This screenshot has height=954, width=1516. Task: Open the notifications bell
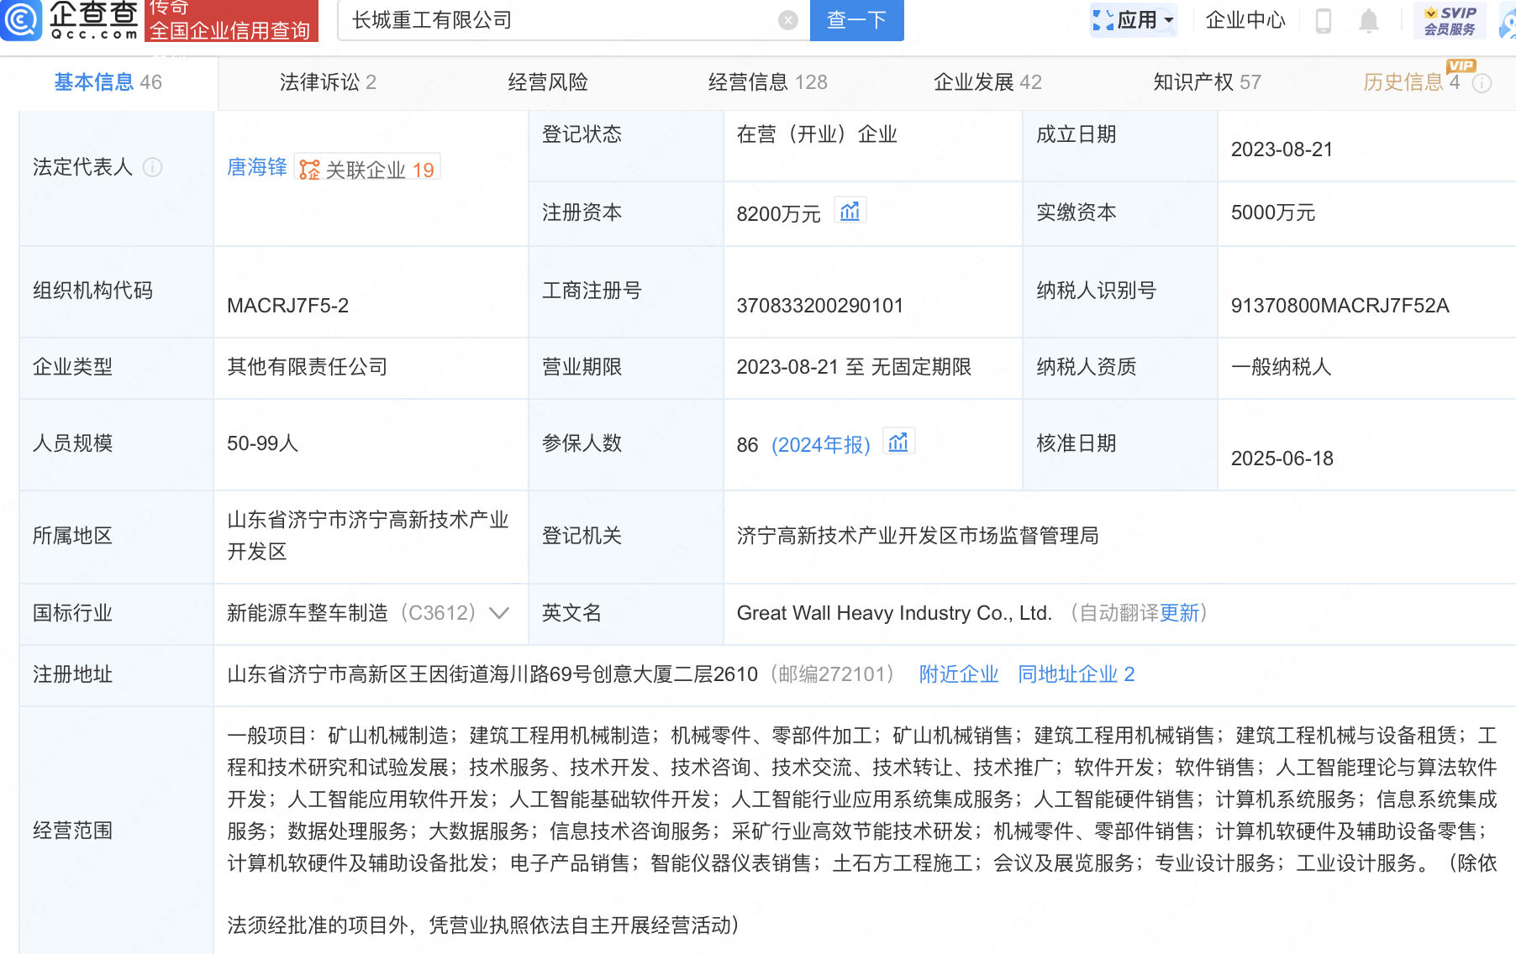1369,20
